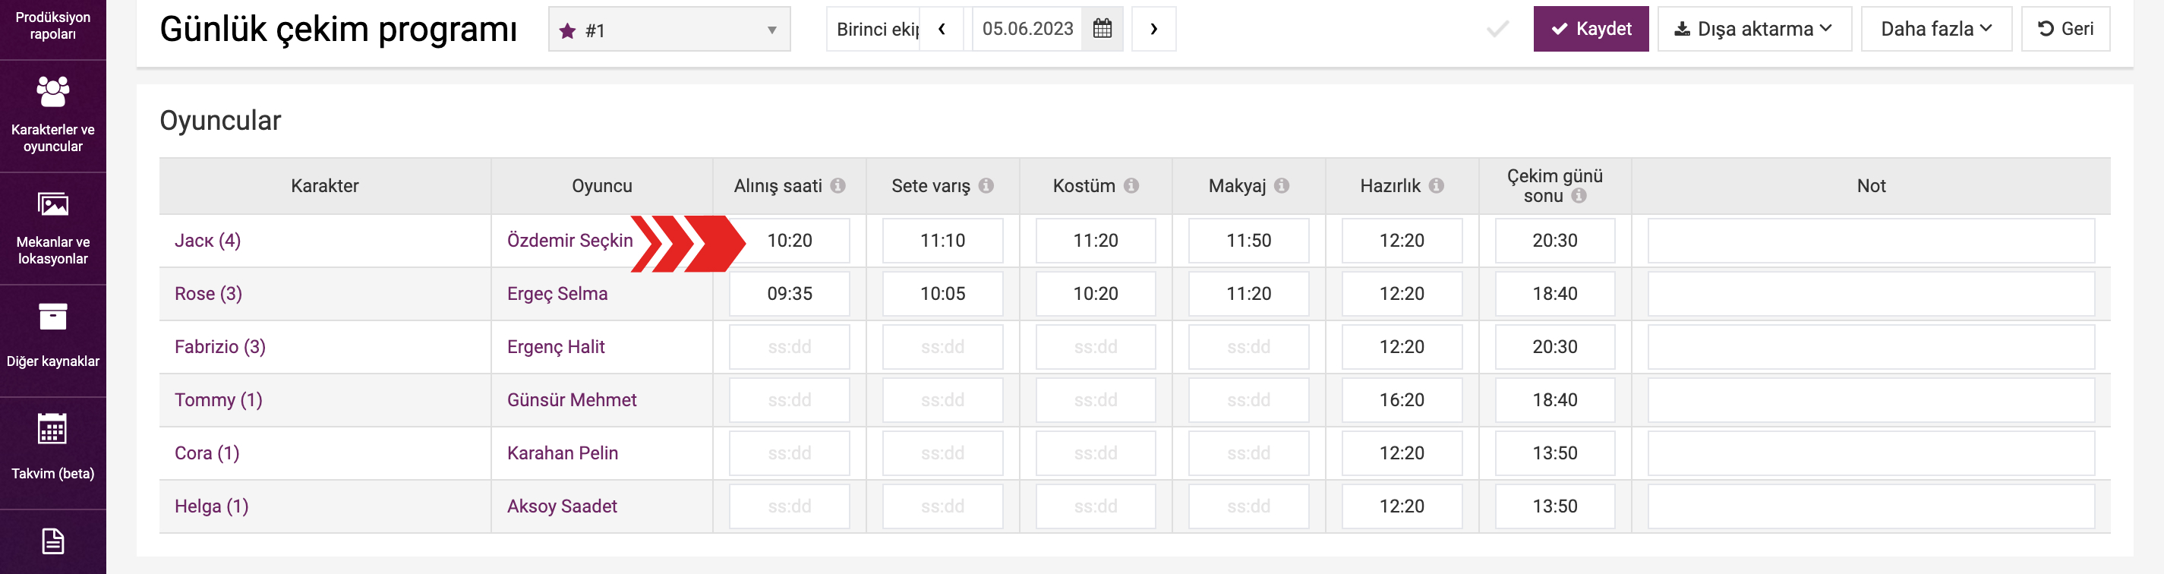Open the calendar date picker icon
Screen dimensions: 2164x574
1103,30
